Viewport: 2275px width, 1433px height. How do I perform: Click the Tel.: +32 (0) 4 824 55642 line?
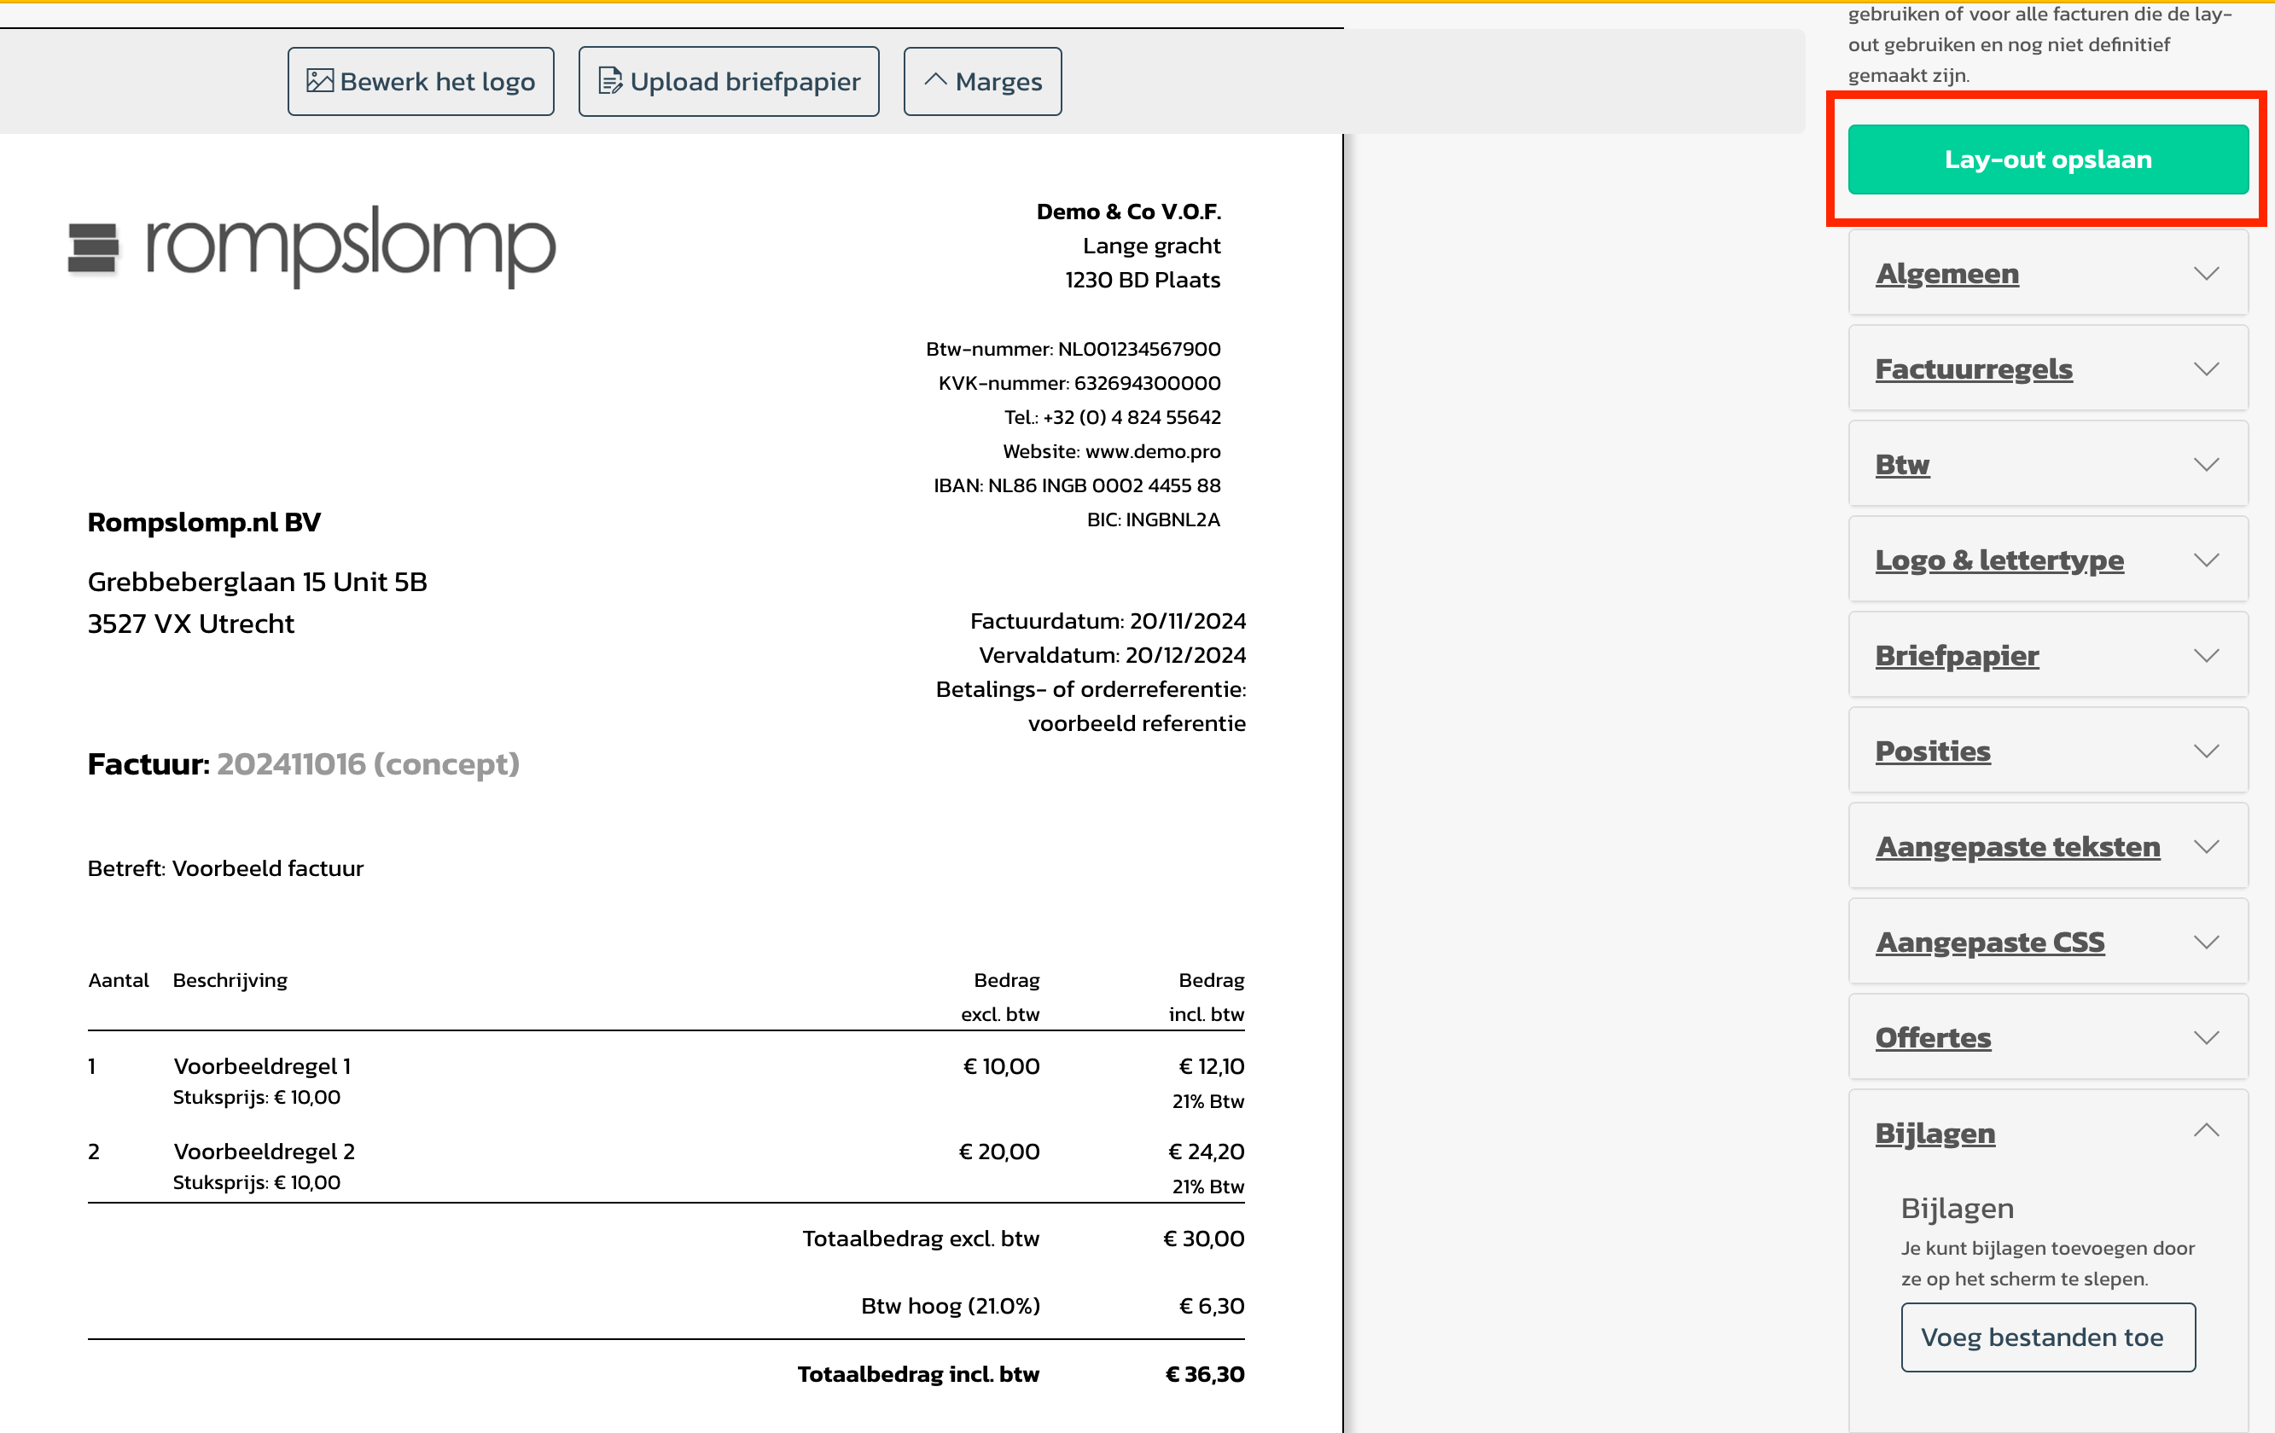point(1112,416)
